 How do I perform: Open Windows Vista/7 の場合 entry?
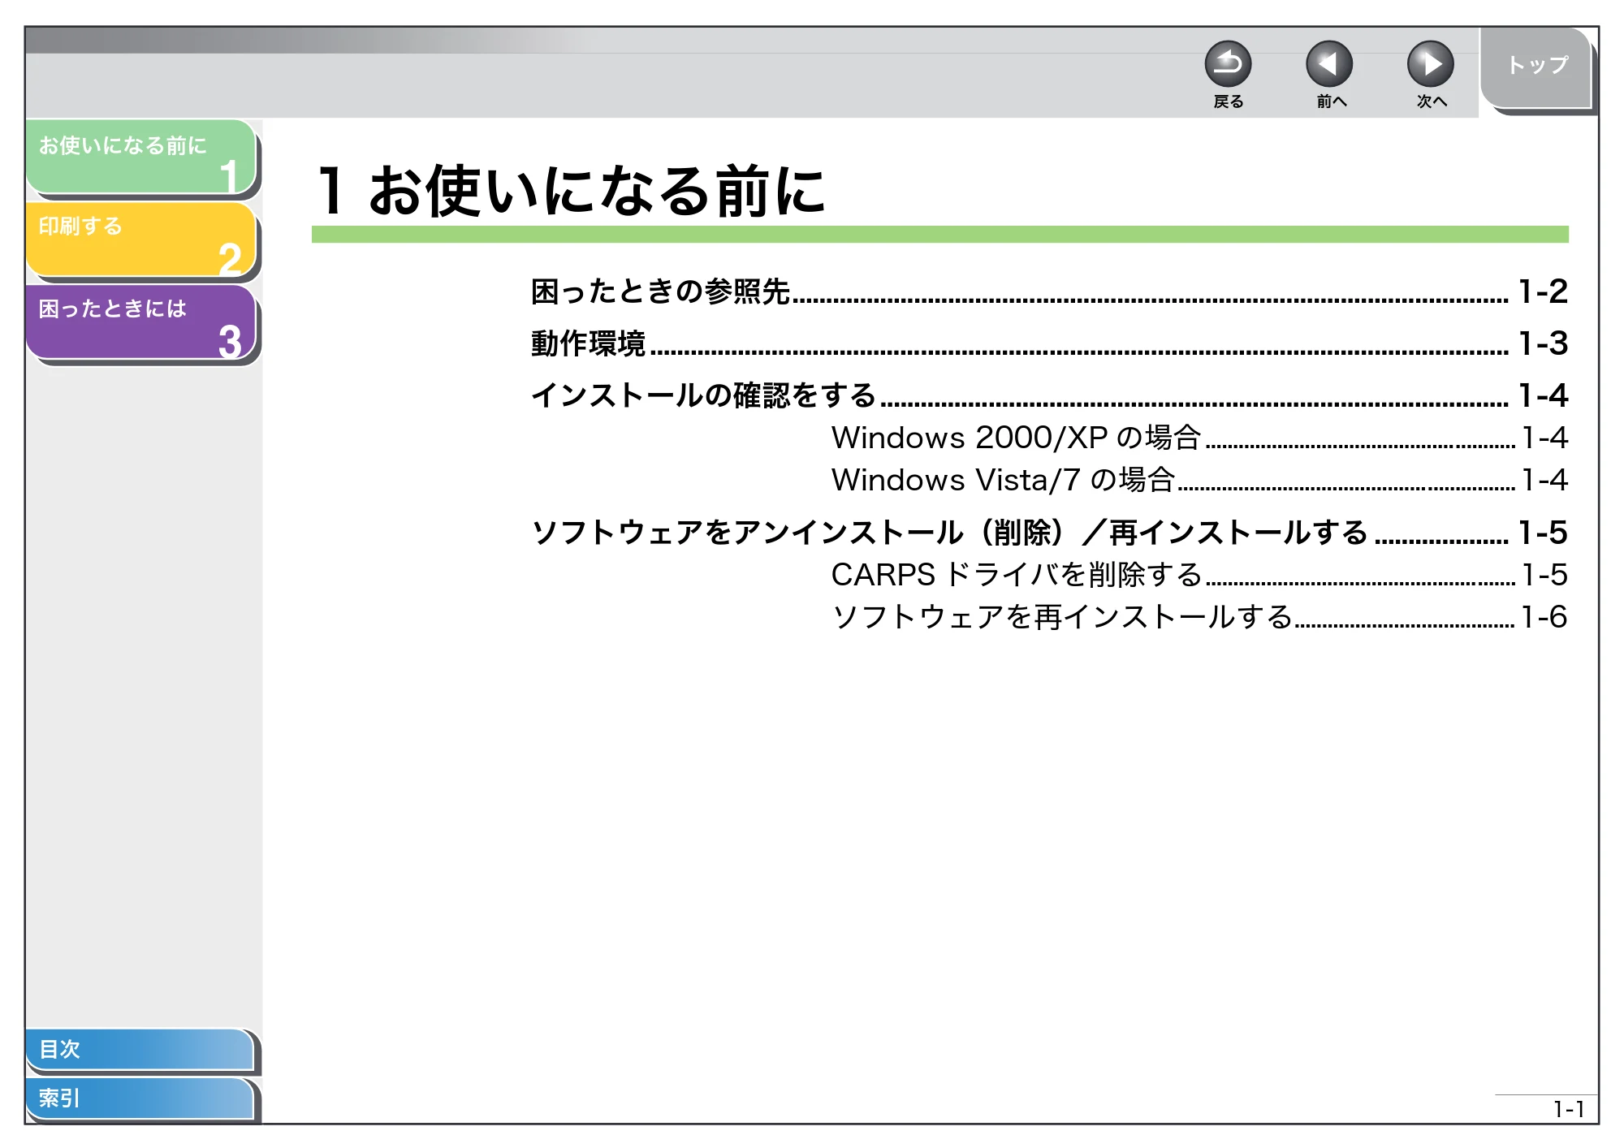1199,480
